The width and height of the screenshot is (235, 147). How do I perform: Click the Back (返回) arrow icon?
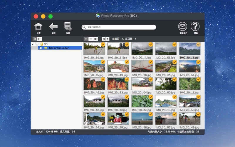coord(53,26)
